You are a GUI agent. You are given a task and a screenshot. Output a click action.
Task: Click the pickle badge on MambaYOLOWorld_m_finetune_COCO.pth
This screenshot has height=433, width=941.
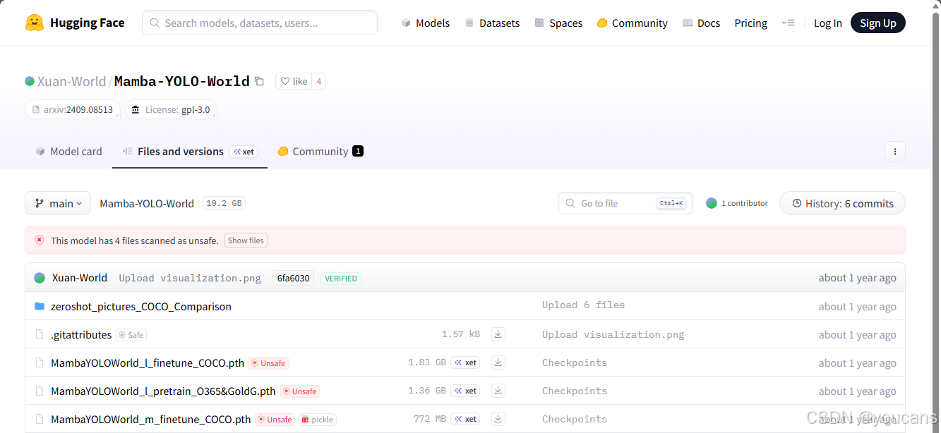318,420
